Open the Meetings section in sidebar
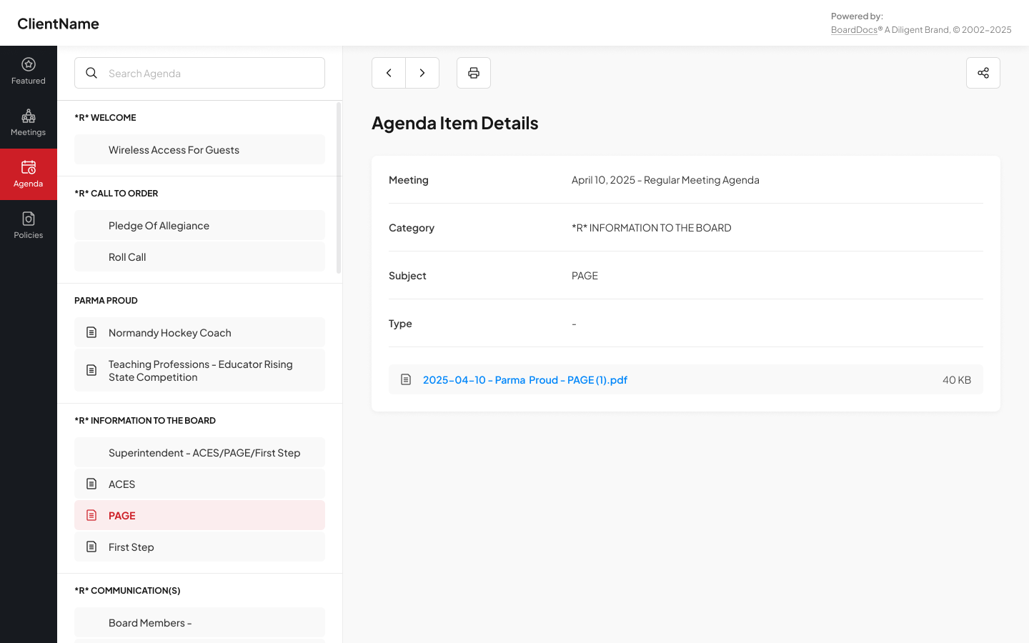 click(x=29, y=123)
